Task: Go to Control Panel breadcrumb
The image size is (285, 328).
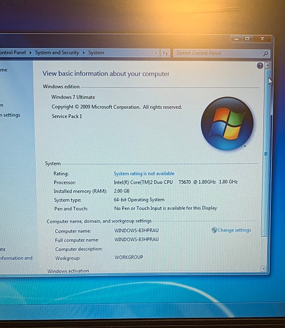Action: (x=13, y=52)
